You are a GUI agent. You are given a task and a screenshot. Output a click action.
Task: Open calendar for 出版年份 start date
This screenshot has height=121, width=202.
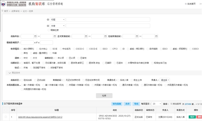(35, 36)
